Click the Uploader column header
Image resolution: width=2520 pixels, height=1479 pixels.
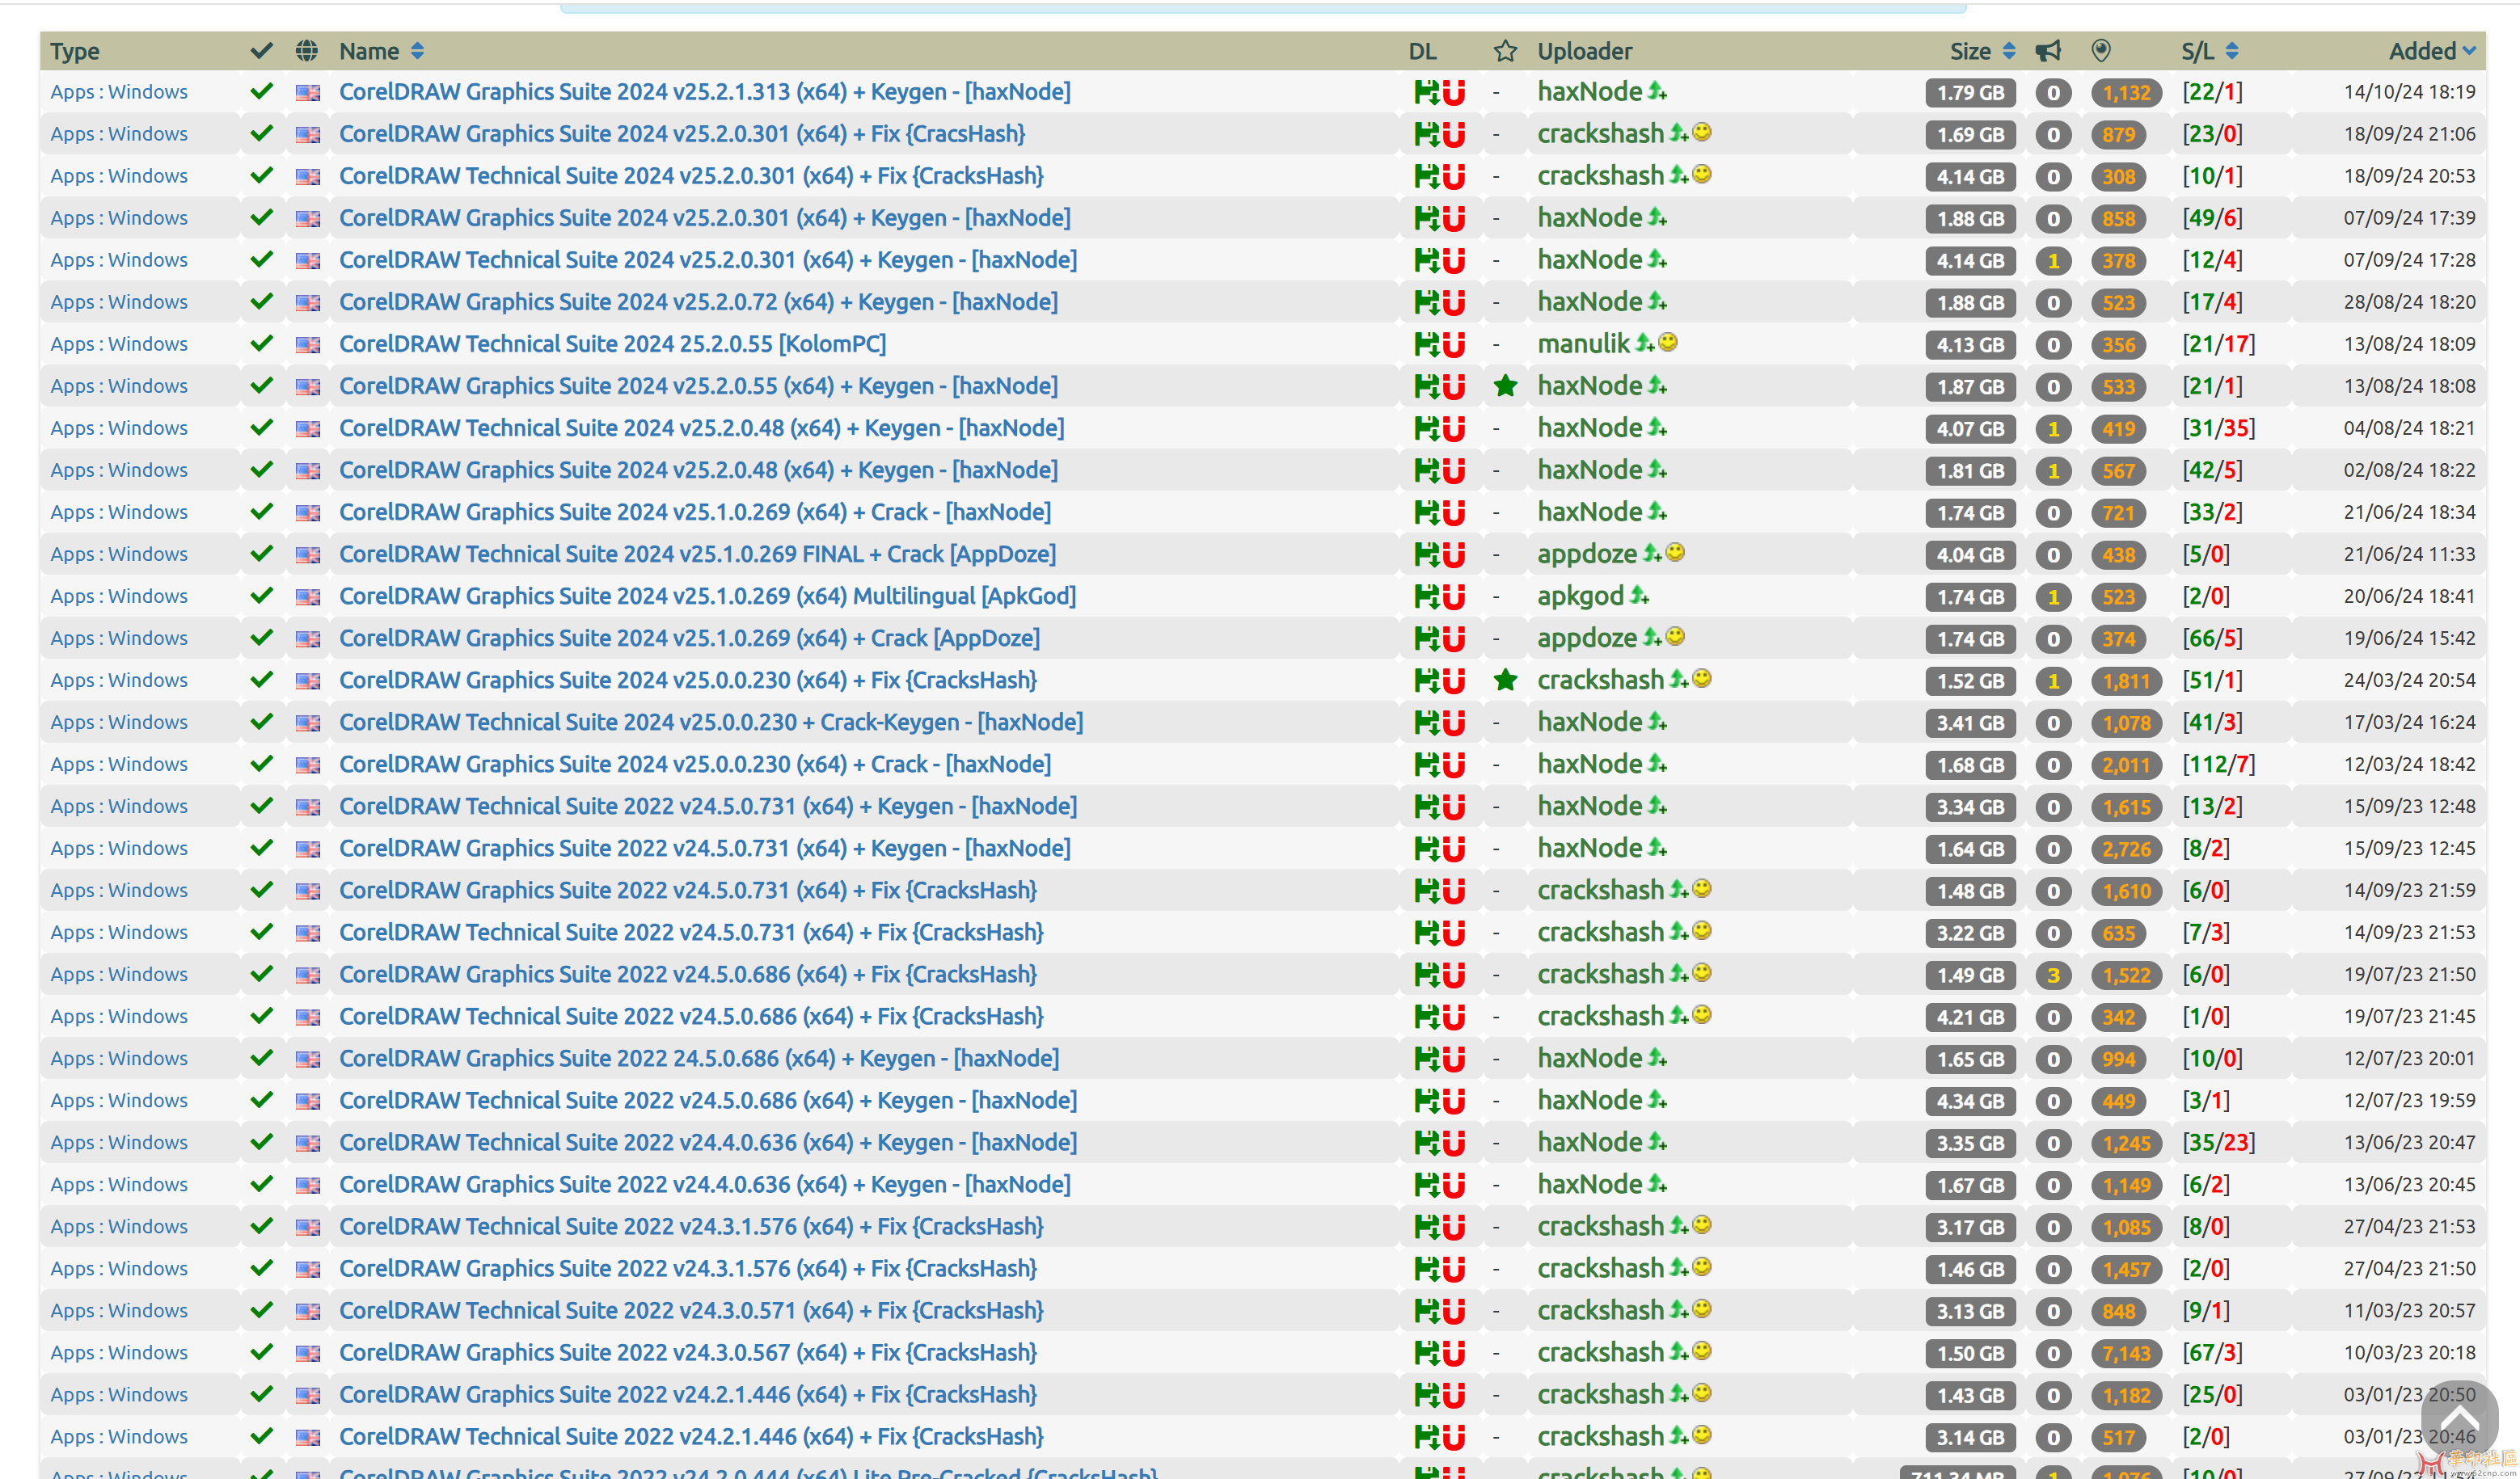point(1585,51)
